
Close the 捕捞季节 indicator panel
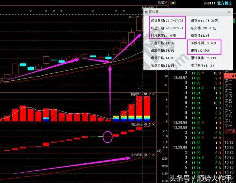pos(154,94)
